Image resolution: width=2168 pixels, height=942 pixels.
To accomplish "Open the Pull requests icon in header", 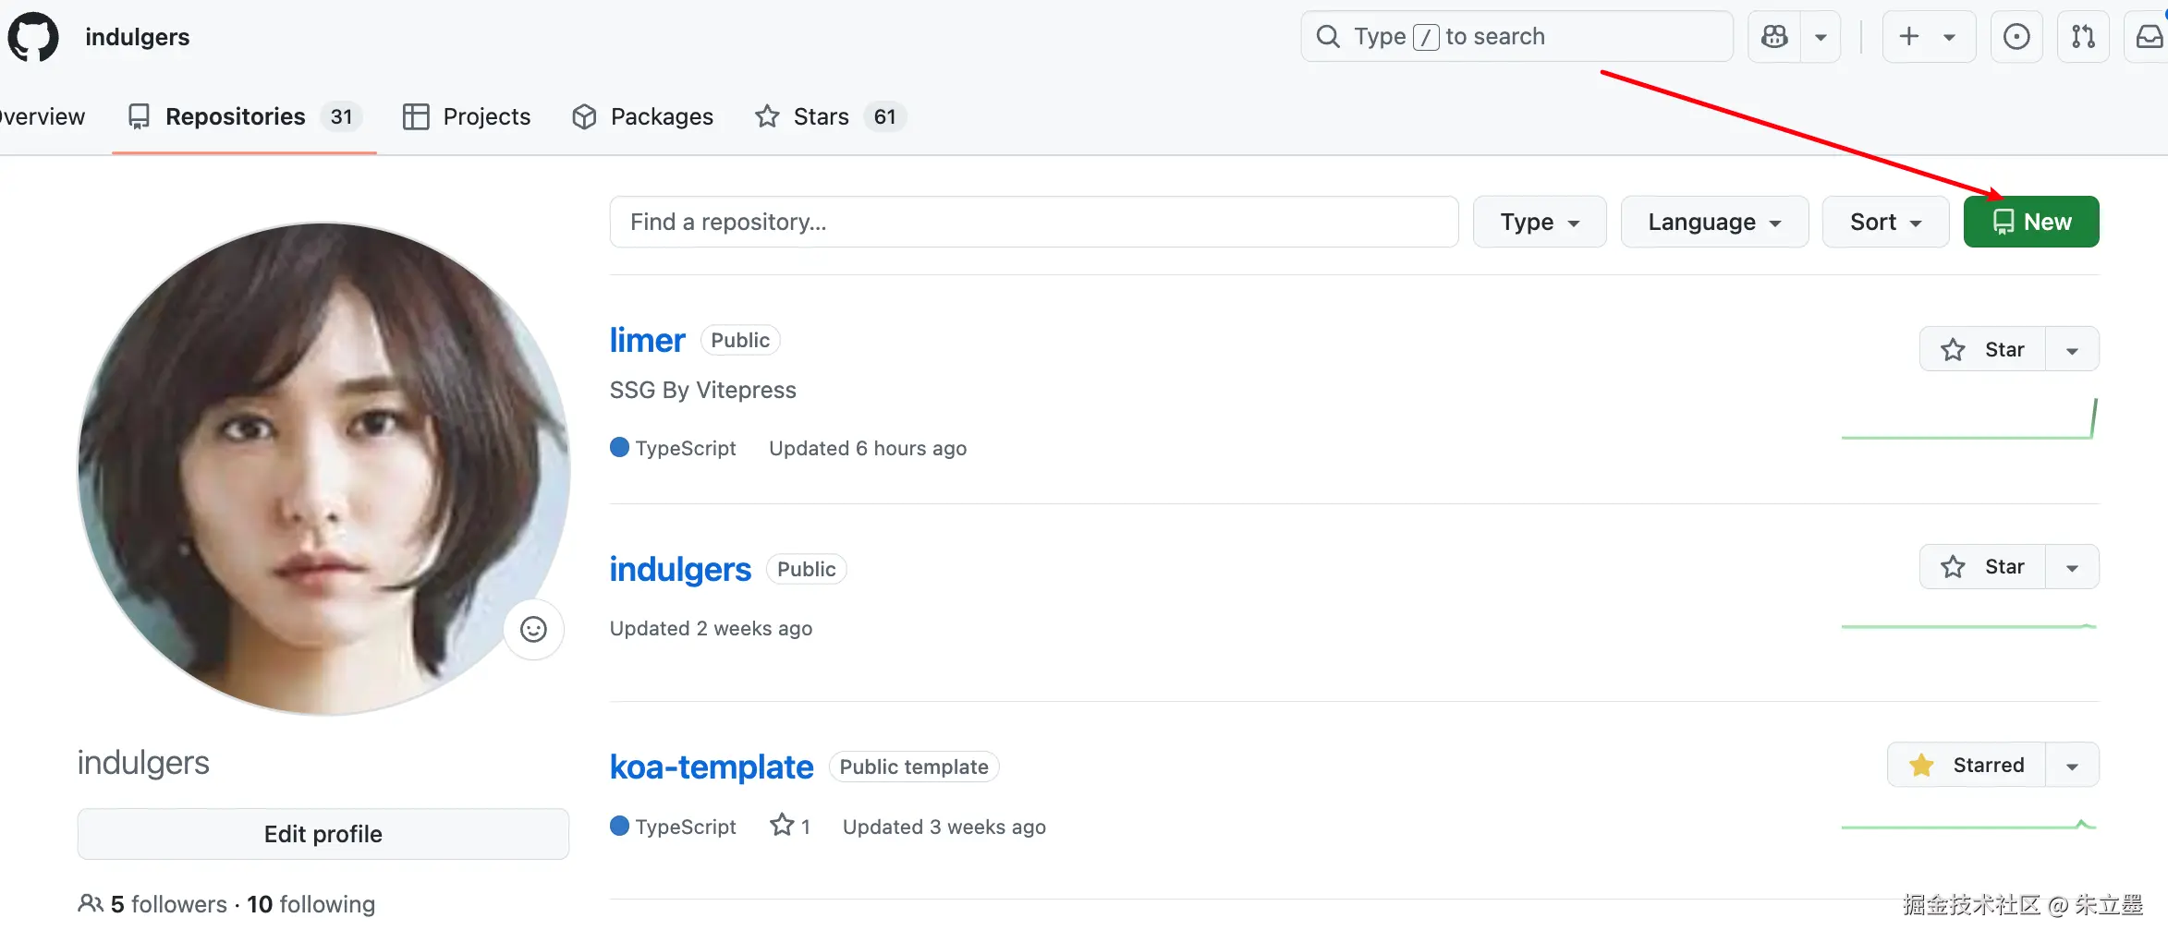I will (2083, 37).
